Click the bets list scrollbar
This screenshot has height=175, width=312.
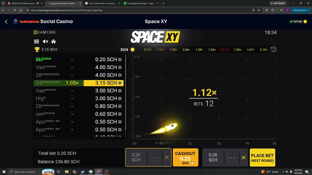click(126, 93)
